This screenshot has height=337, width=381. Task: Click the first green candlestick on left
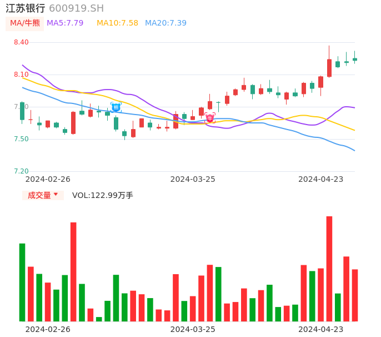tap(22, 111)
